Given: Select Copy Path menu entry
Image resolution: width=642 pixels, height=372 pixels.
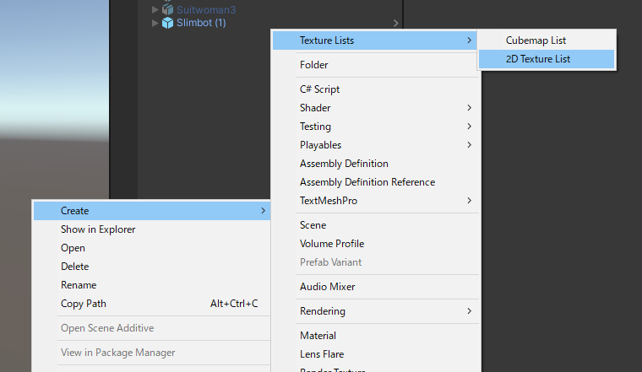Looking at the screenshot, I should 152,304.
